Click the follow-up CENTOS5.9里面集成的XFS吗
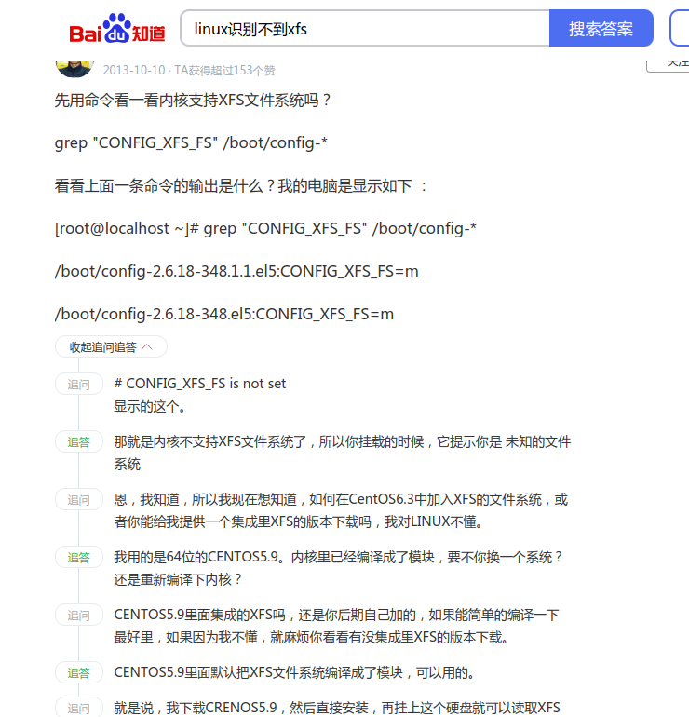 click(336, 626)
